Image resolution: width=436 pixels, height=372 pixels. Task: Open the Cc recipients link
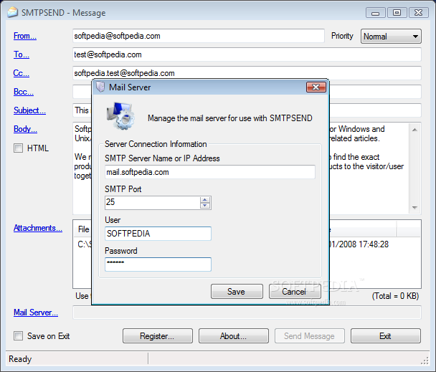22,73
